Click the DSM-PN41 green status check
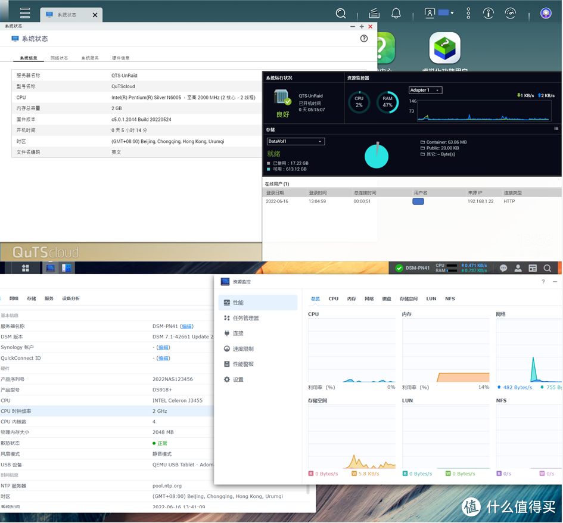 point(399,268)
